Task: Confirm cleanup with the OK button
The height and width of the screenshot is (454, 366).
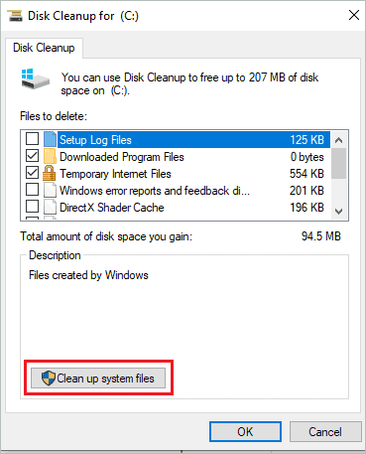Action: click(x=245, y=431)
